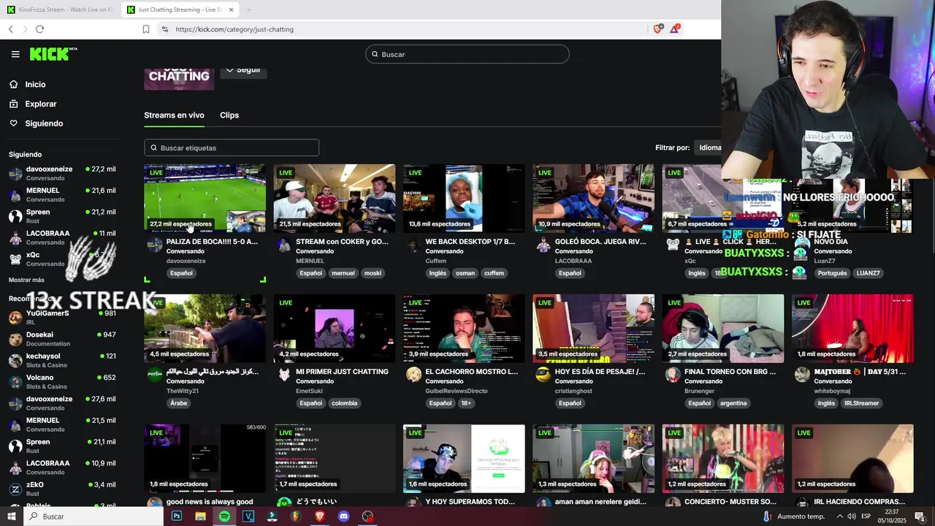Open cristianghost avatar beside HOY ES DÍA
This screenshot has width=935, height=526.
(x=543, y=375)
